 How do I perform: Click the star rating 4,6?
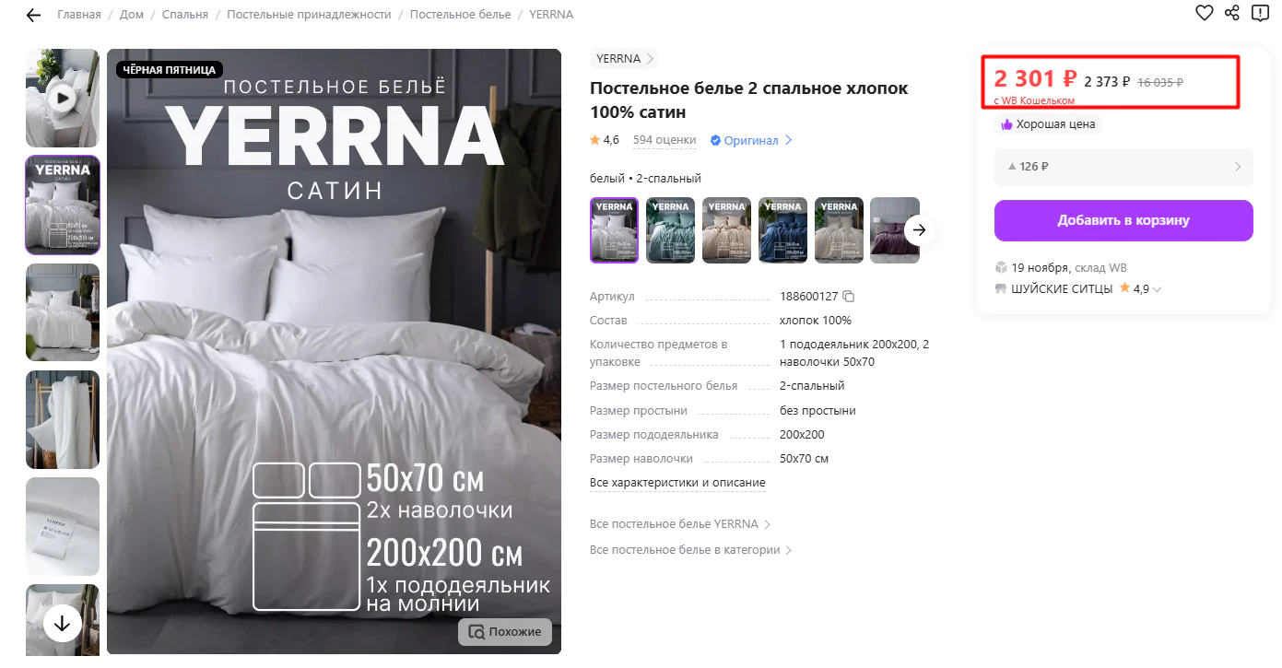pos(605,140)
